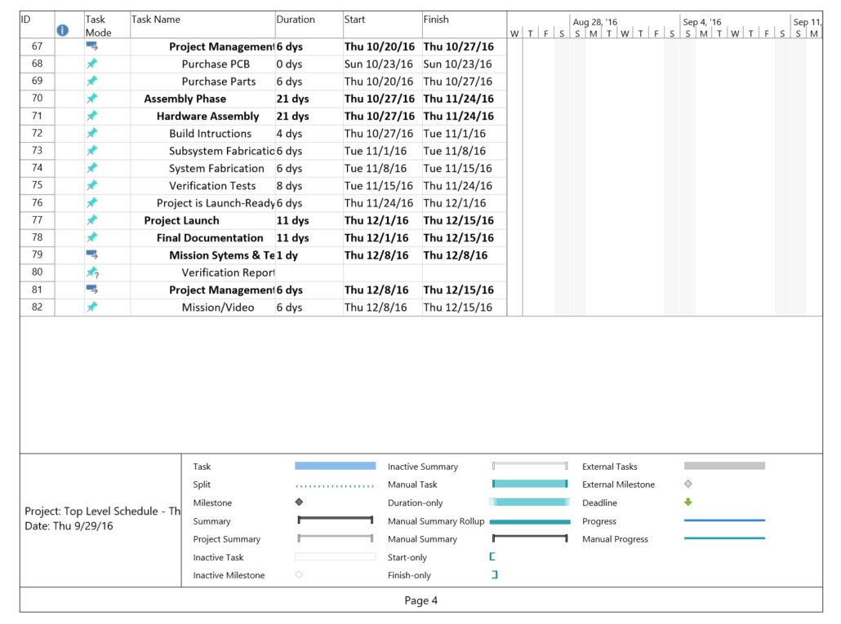This screenshot has height=624, width=841.
Task: Click the External Milestone diamond legend icon
Action: click(687, 485)
